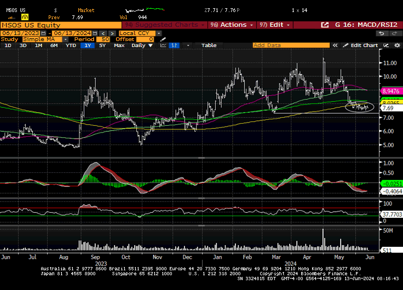Select the 5Y time range
The width and height of the screenshot is (403, 290).
pos(102,45)
